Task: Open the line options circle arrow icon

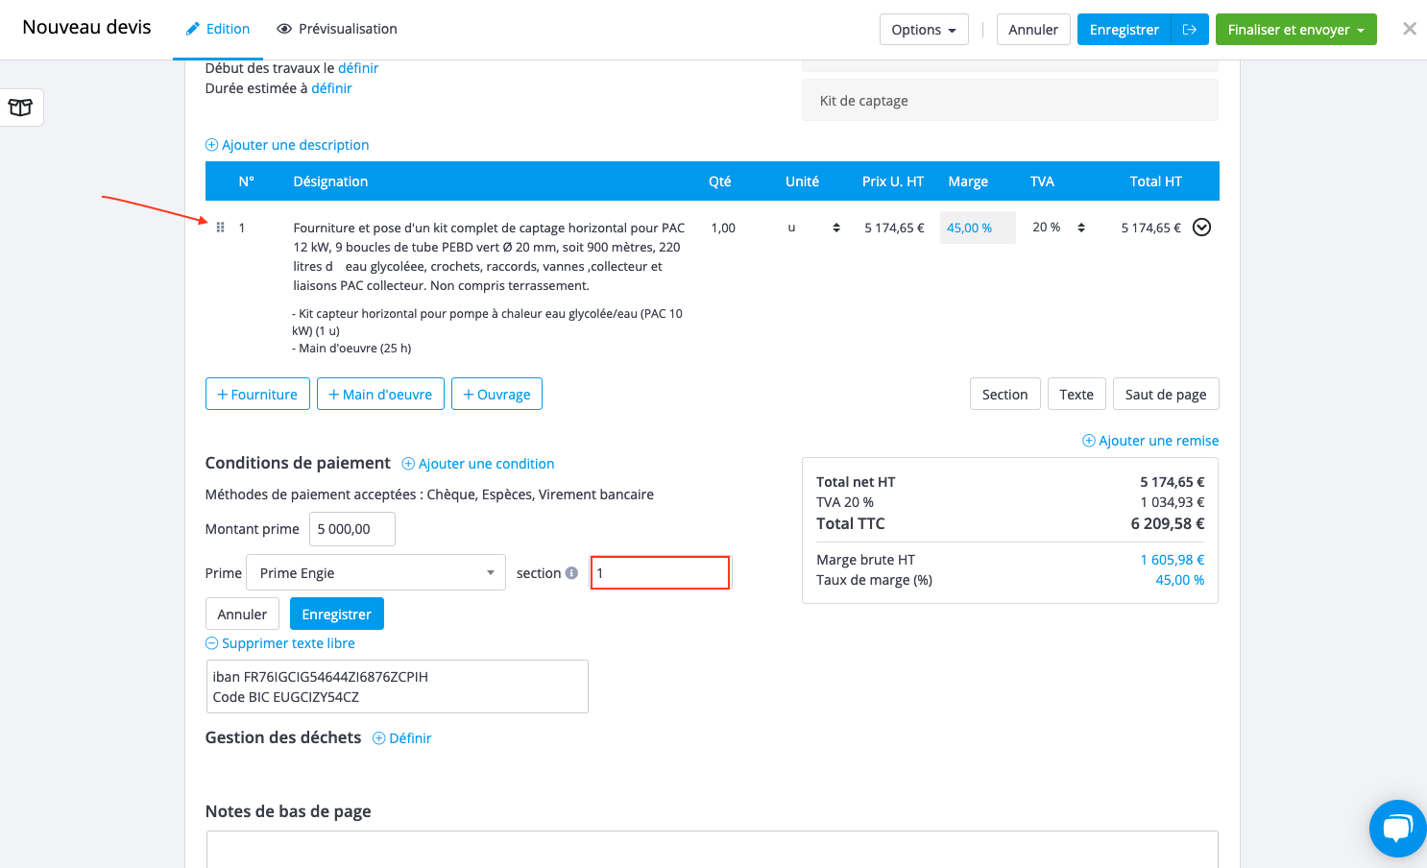Action: 1201,228
